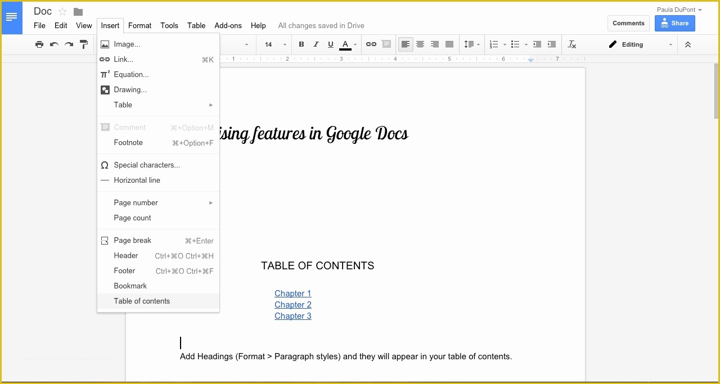Image resolution: width=720 pixels, height=384 pixels.
Task: Follow the Chapter 3 link
Action: 292,316
